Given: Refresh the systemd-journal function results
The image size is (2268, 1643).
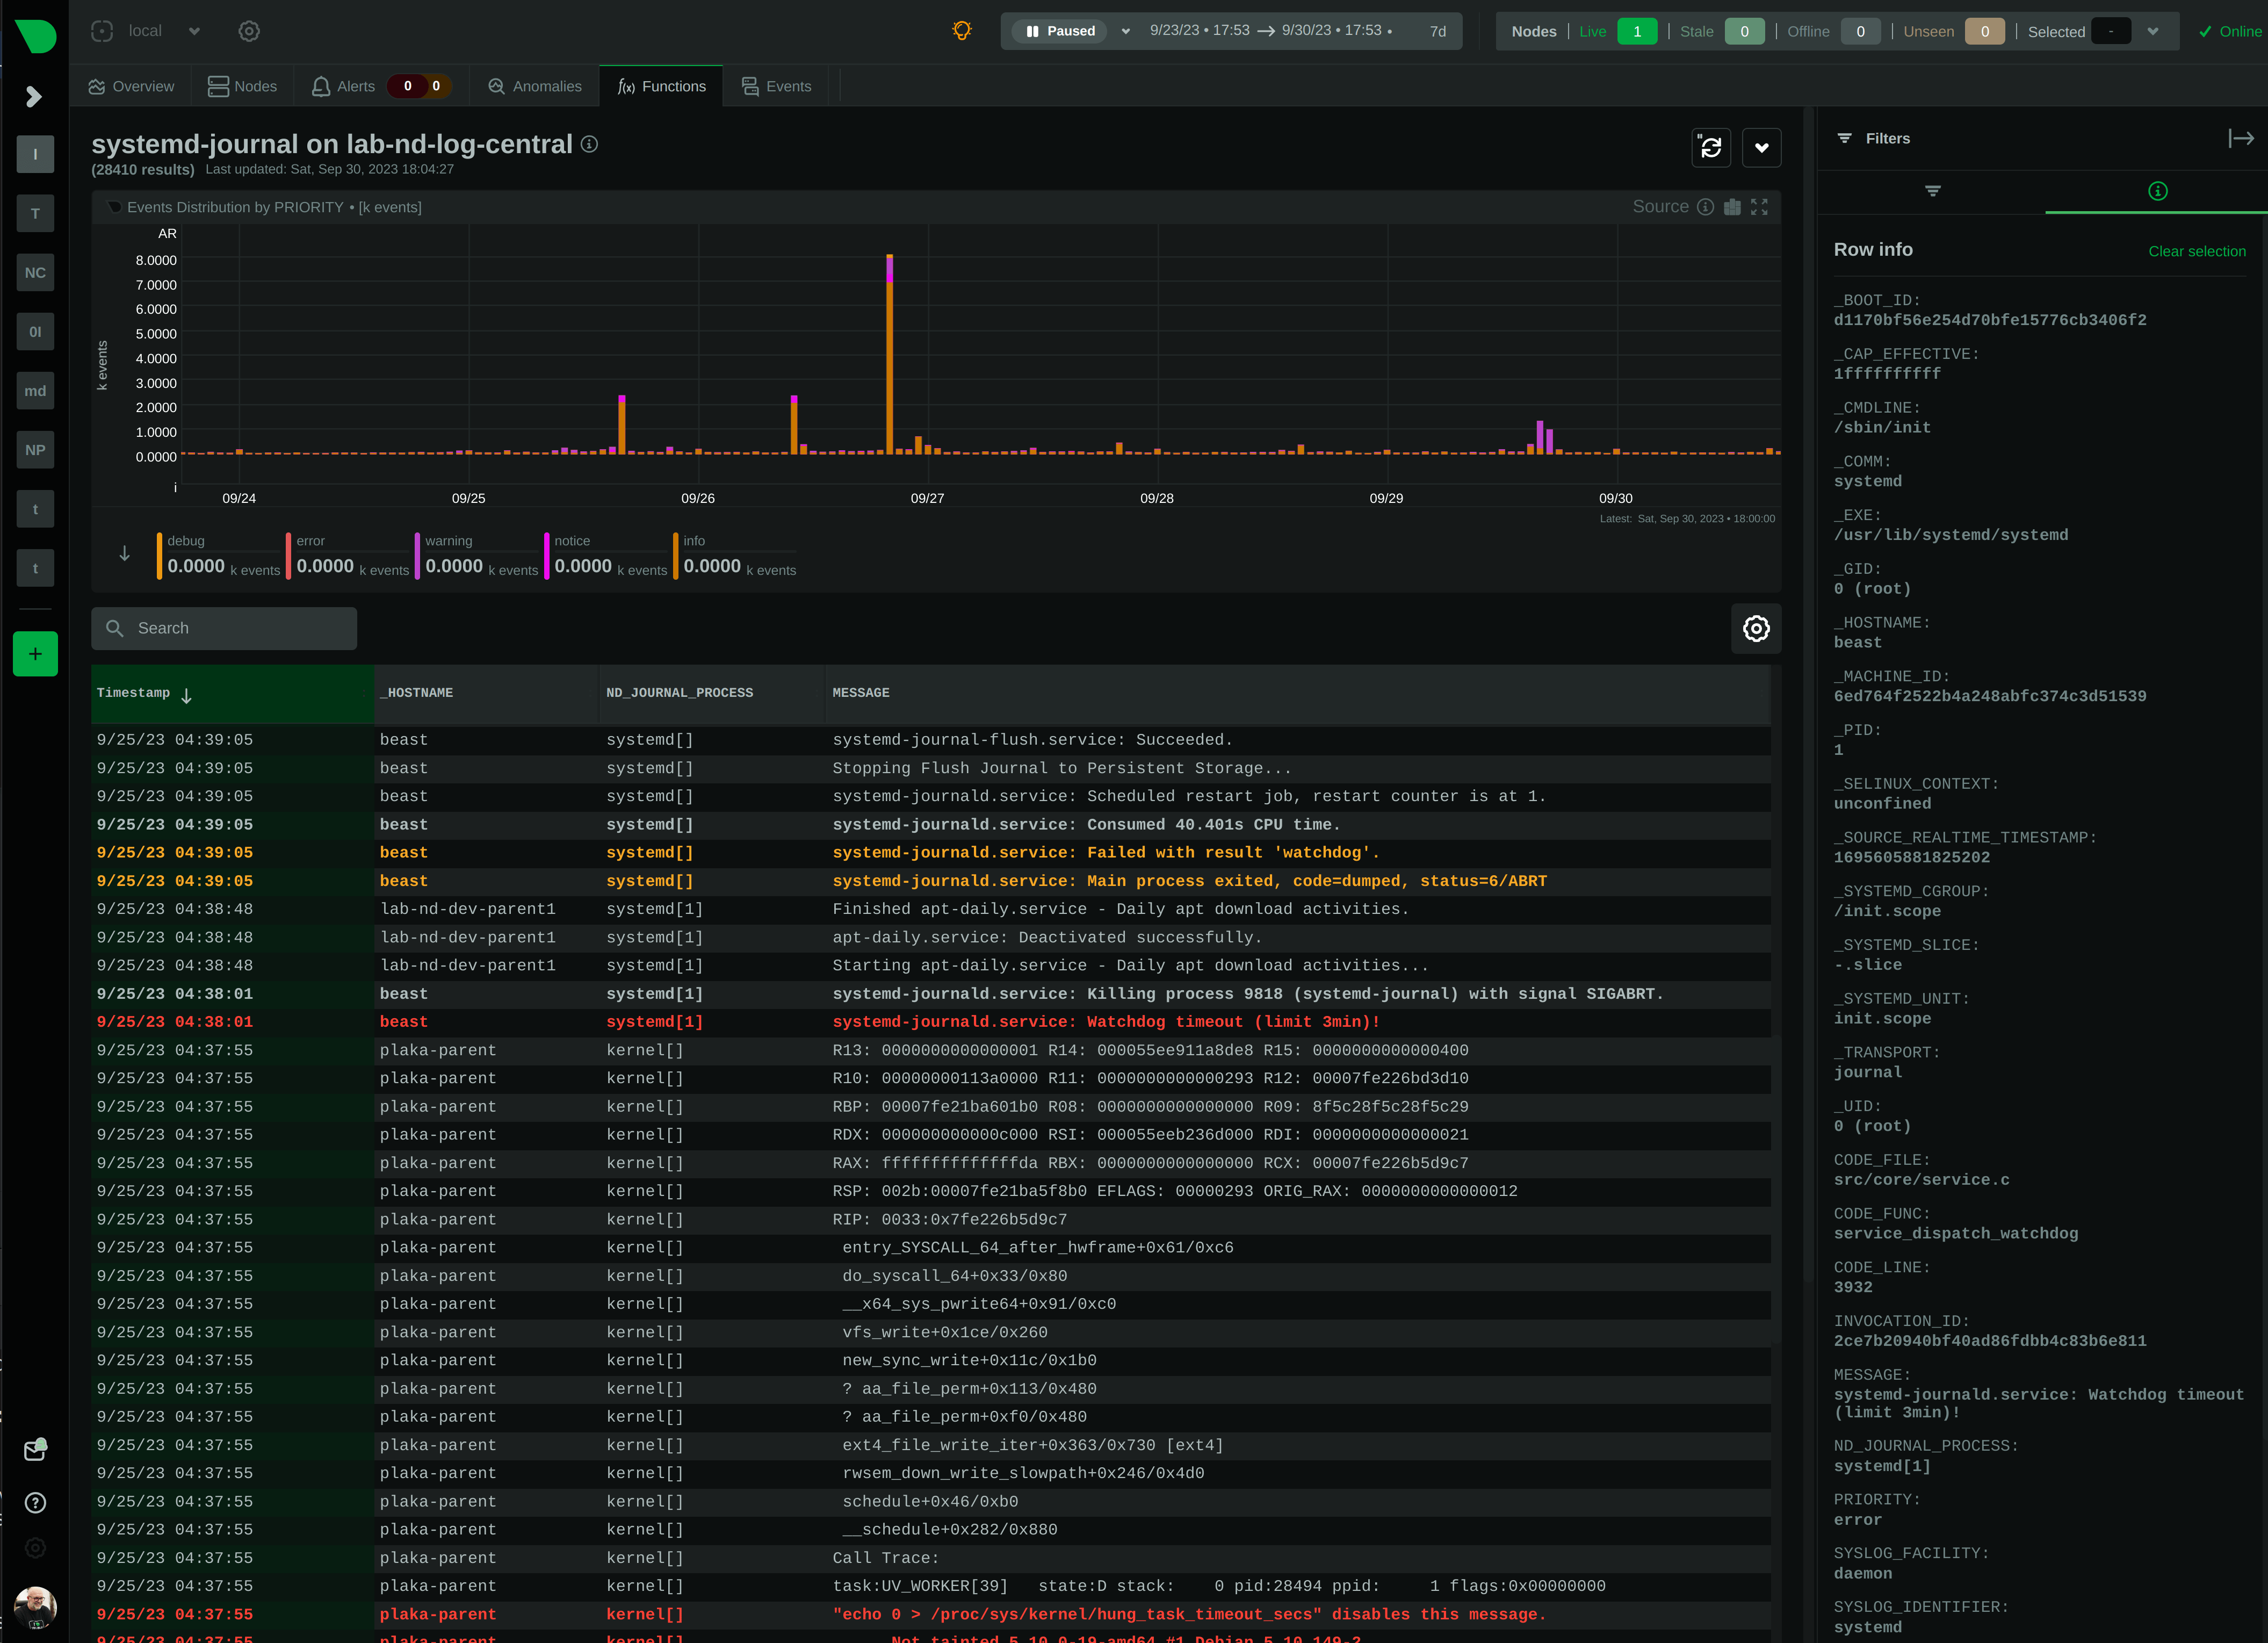Looking at the screenshot, I should [x=1711, y=147].
